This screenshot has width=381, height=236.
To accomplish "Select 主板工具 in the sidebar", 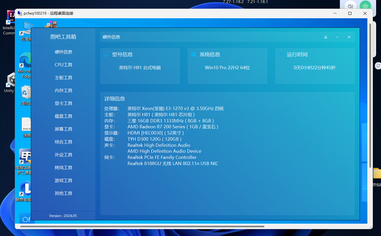I will click(x=63, y=78).
